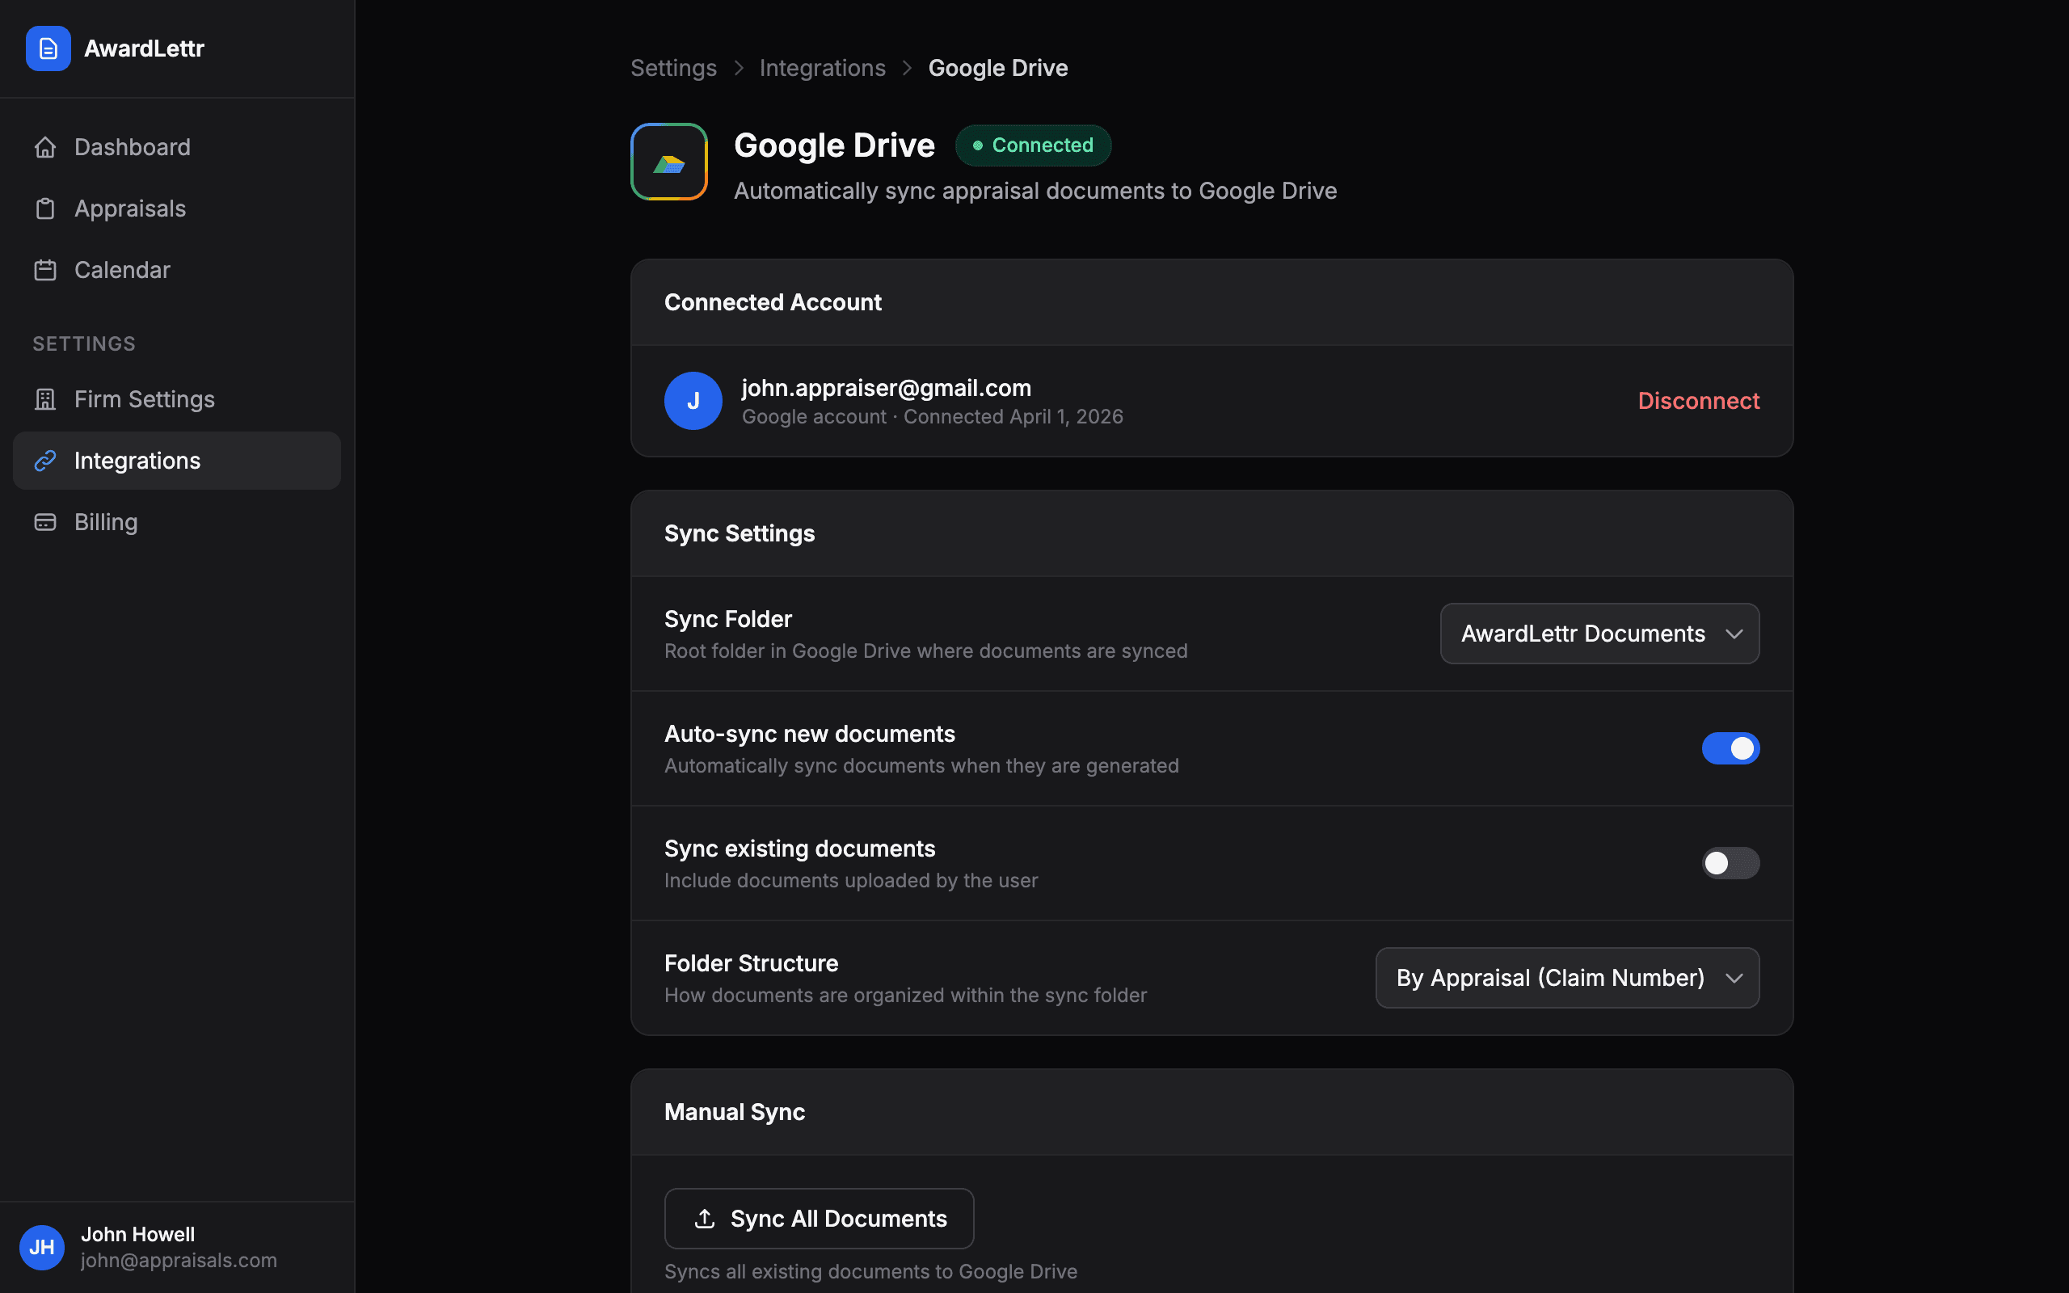
Task: Click the Billing card icon
Action: pyautogui.click(x=45, y=522)
